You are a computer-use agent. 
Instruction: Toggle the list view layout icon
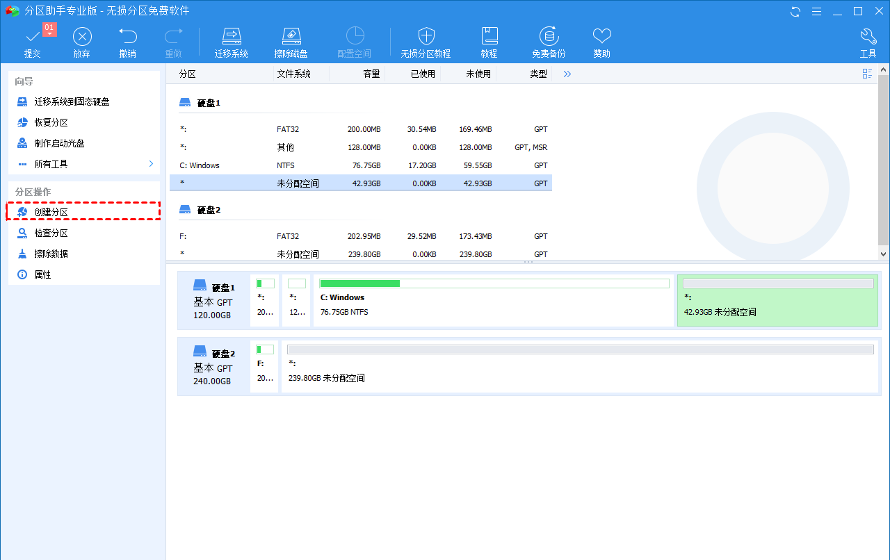(867, 74)
